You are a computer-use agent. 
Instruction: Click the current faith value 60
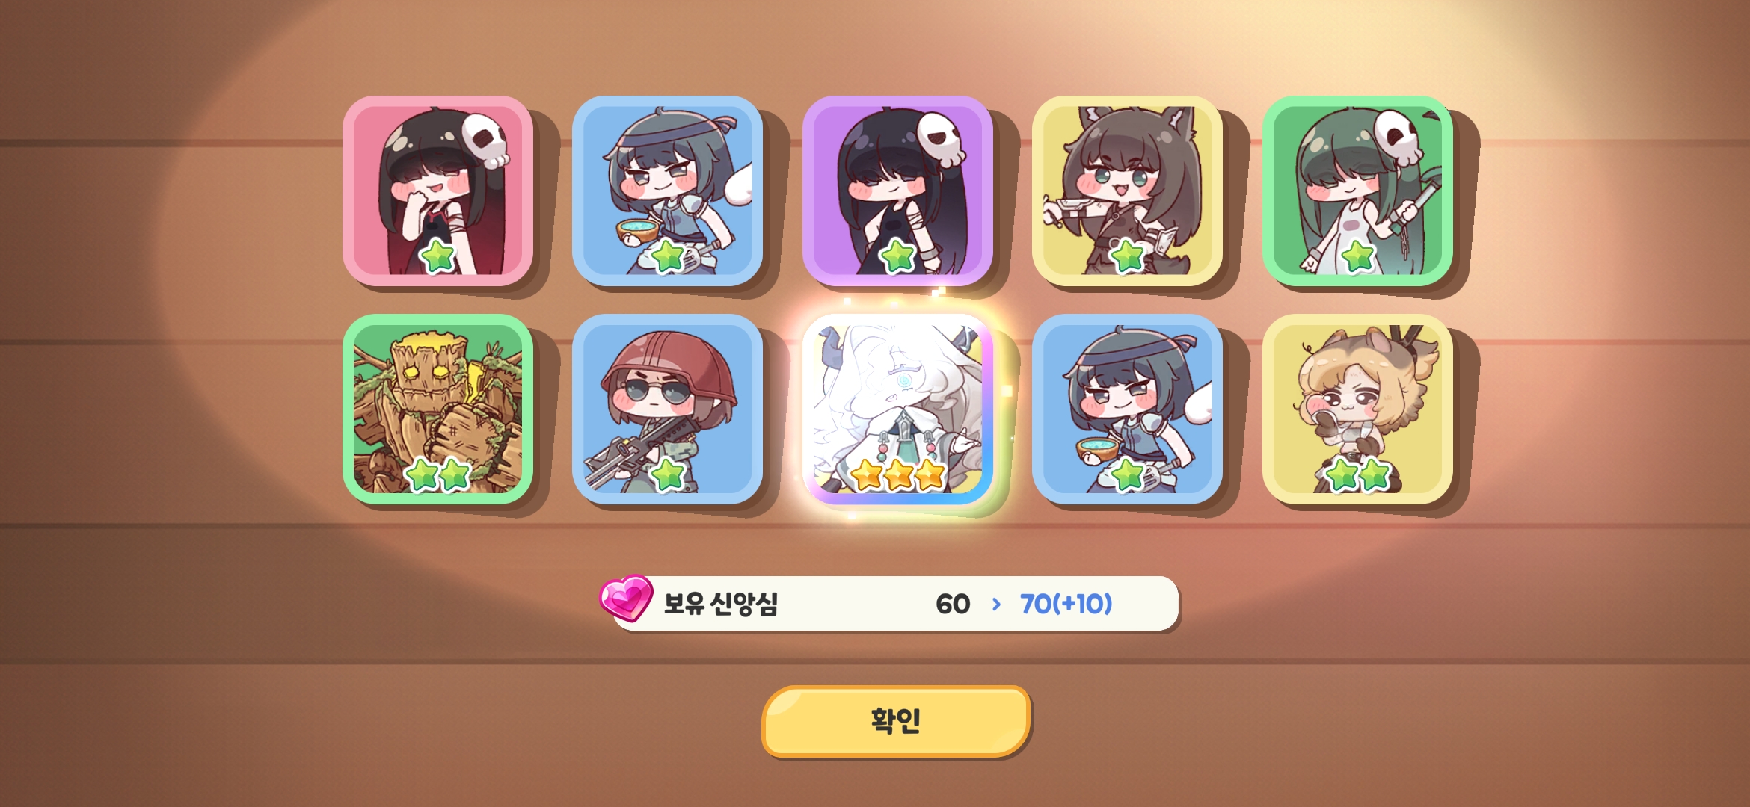[x=953, y=604]
